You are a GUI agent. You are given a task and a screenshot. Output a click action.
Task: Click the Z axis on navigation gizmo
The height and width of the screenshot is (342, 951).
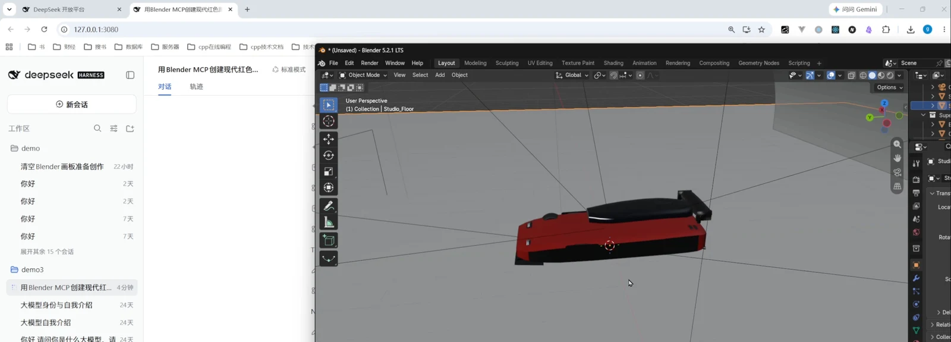pos(884,103)
